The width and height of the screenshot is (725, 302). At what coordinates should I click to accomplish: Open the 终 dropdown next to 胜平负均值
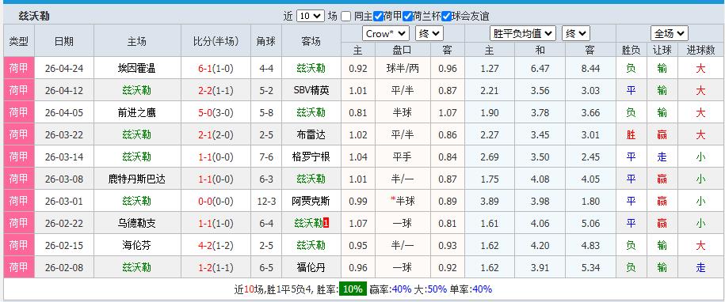pos(576,34)
